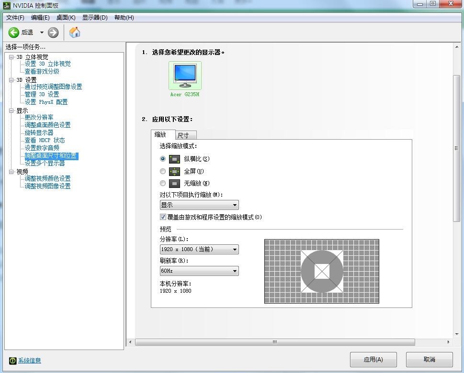Open the 刷新率 60Hz dropdown

[x=199, y=271]
